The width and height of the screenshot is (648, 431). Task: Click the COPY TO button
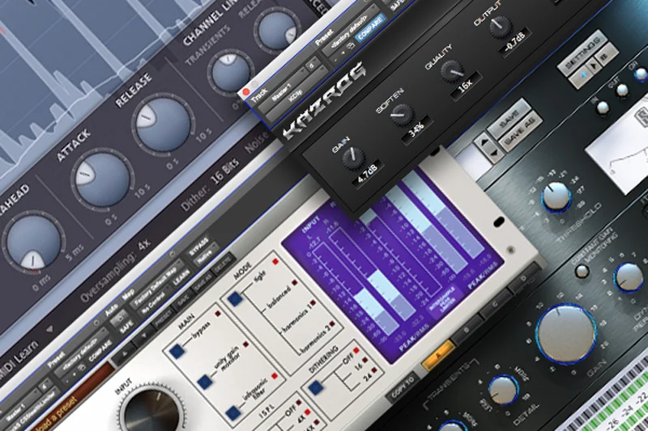pos(403,387)
